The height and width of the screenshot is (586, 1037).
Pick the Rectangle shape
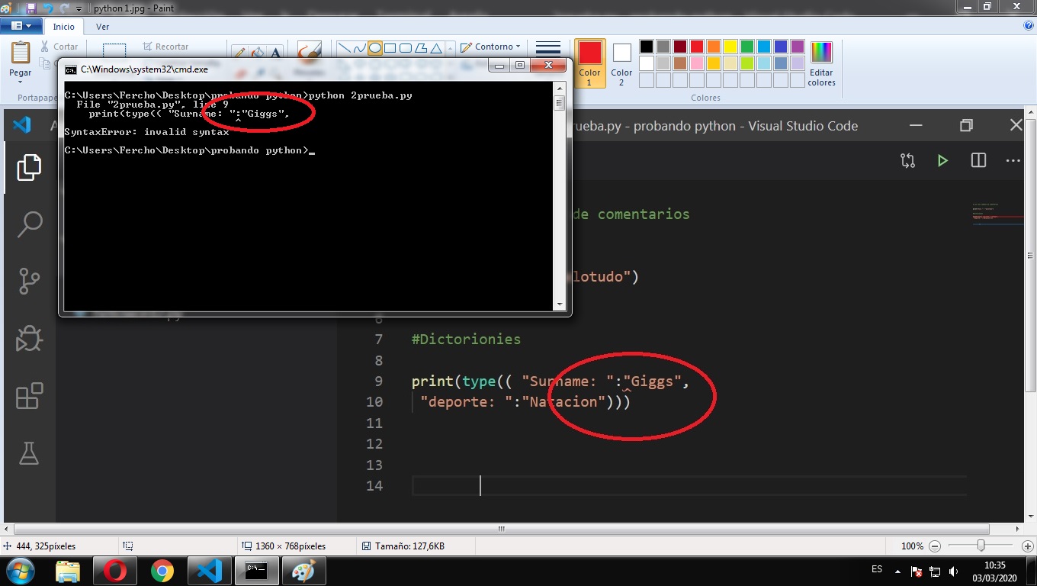pos(390,47)
